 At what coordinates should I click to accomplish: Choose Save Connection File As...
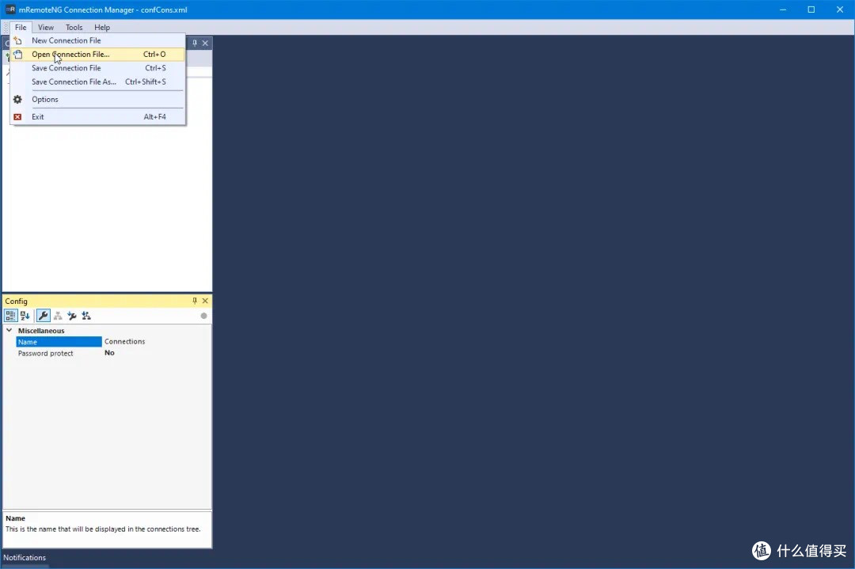point(98,82)
